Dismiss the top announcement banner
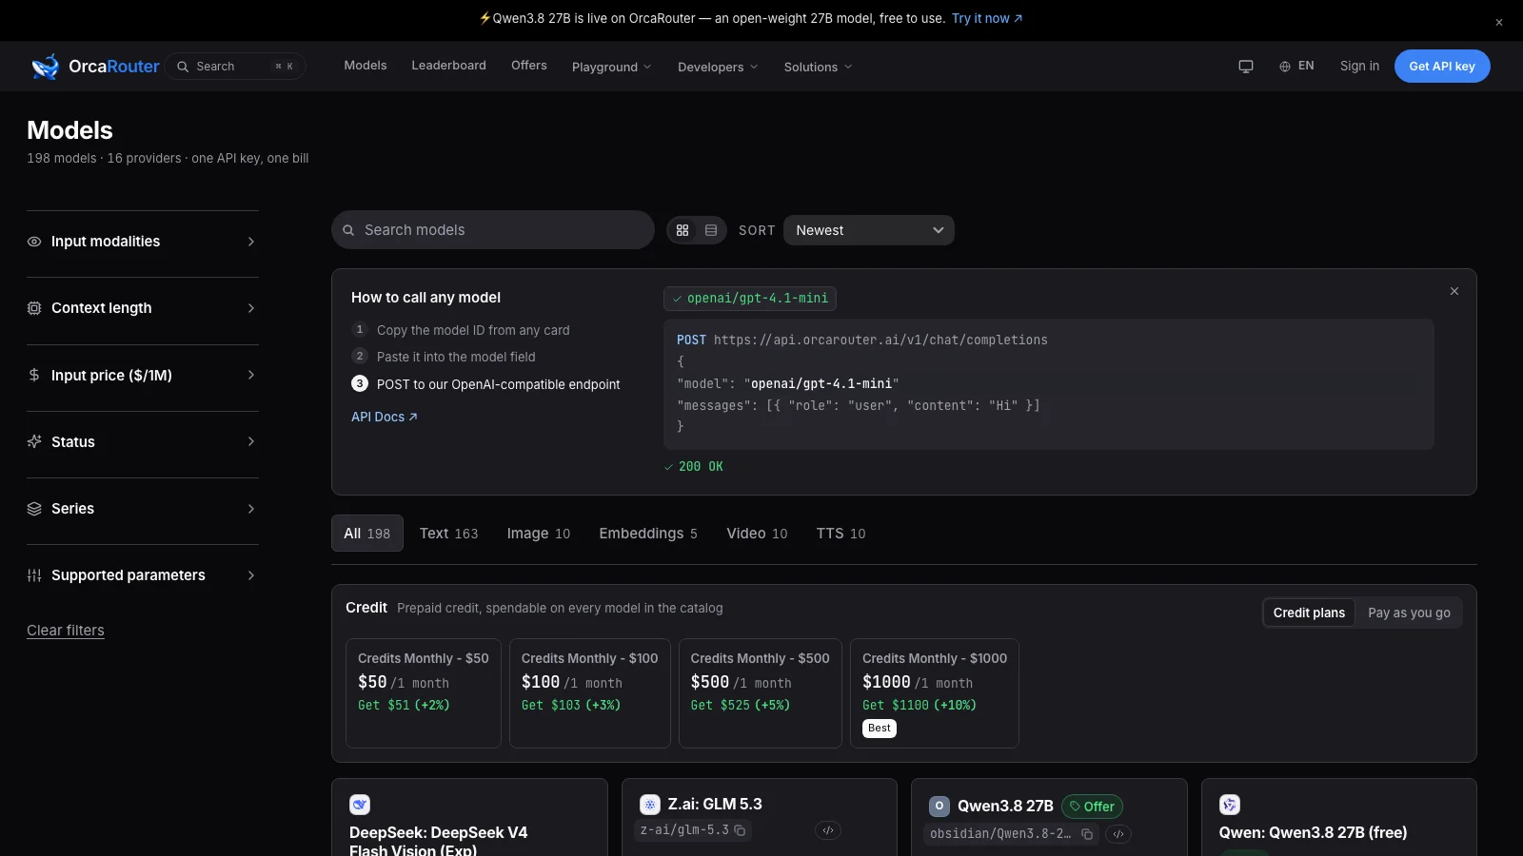This screenshot has width=1523, height=856. 1498,22
